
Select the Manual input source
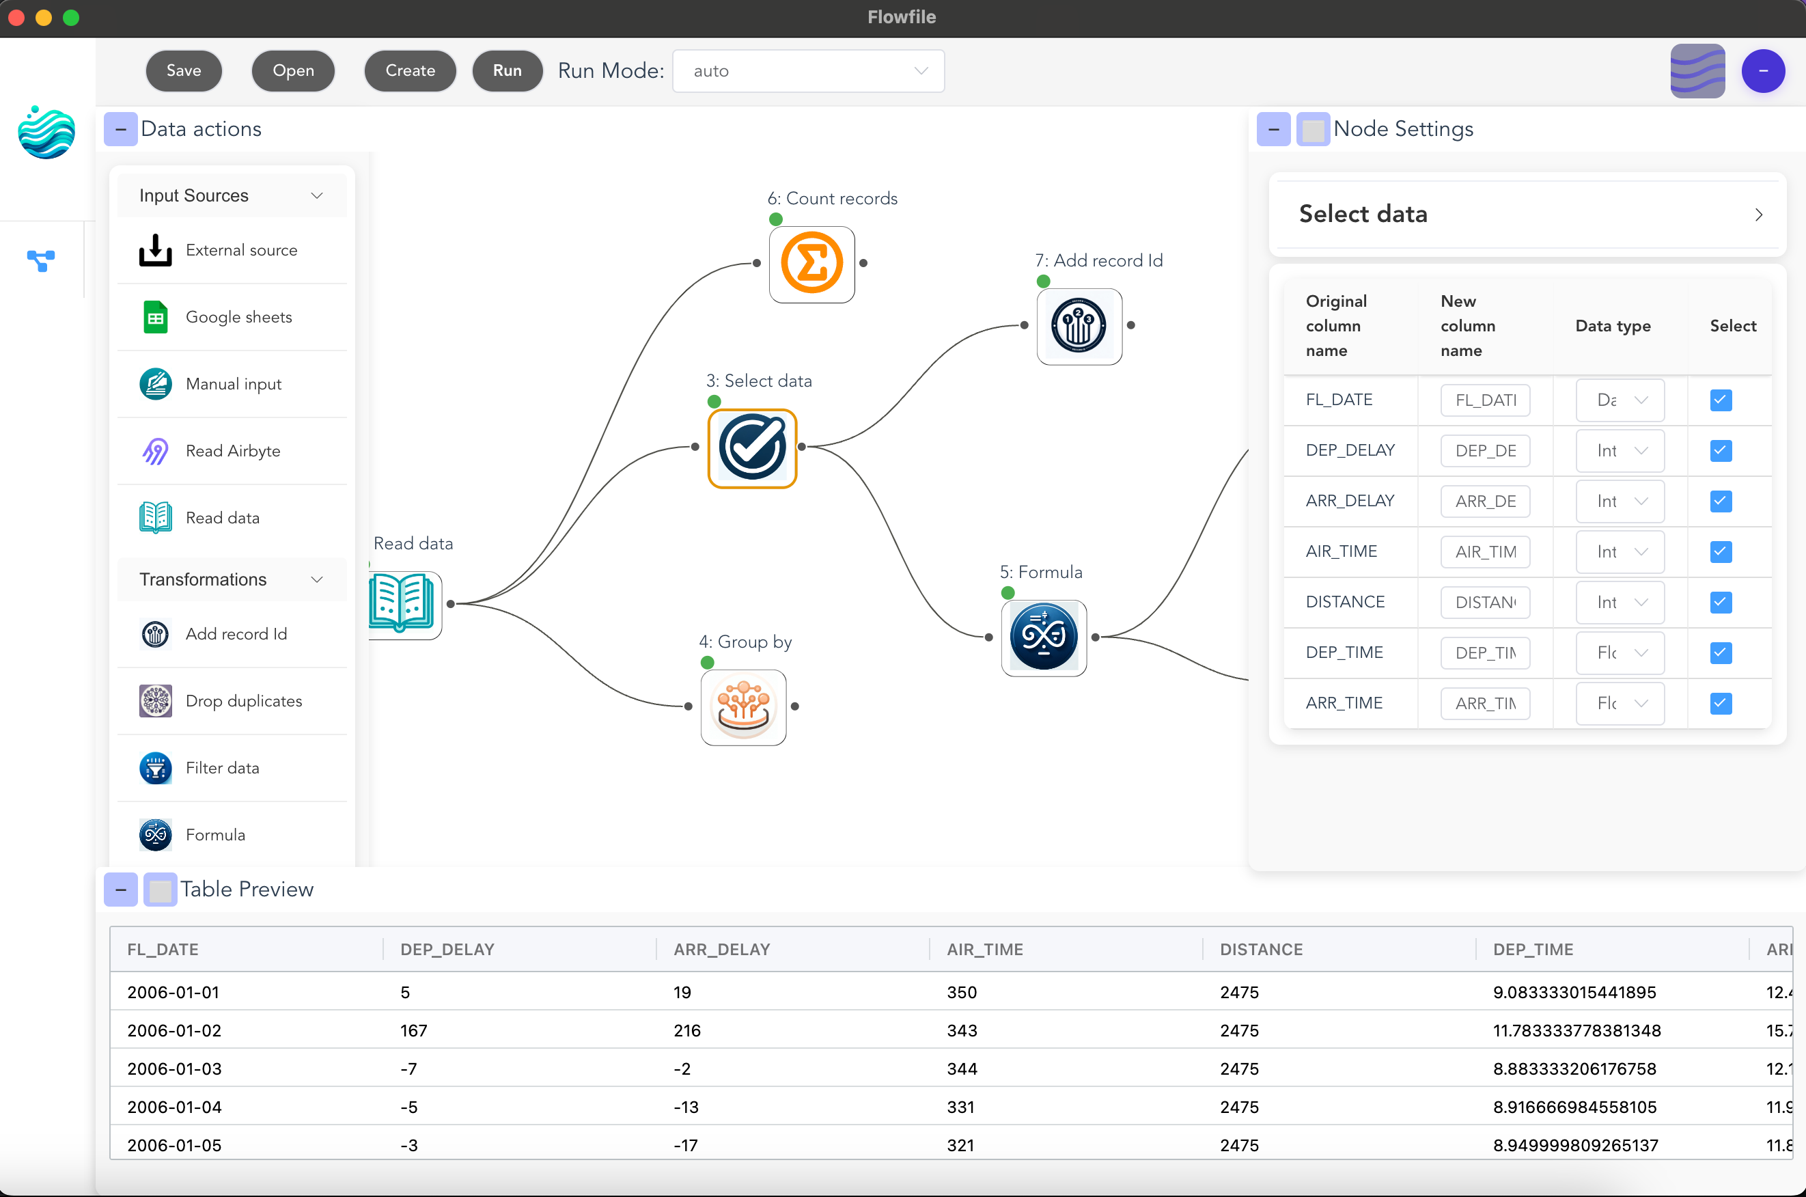click(x=233, y=384)
